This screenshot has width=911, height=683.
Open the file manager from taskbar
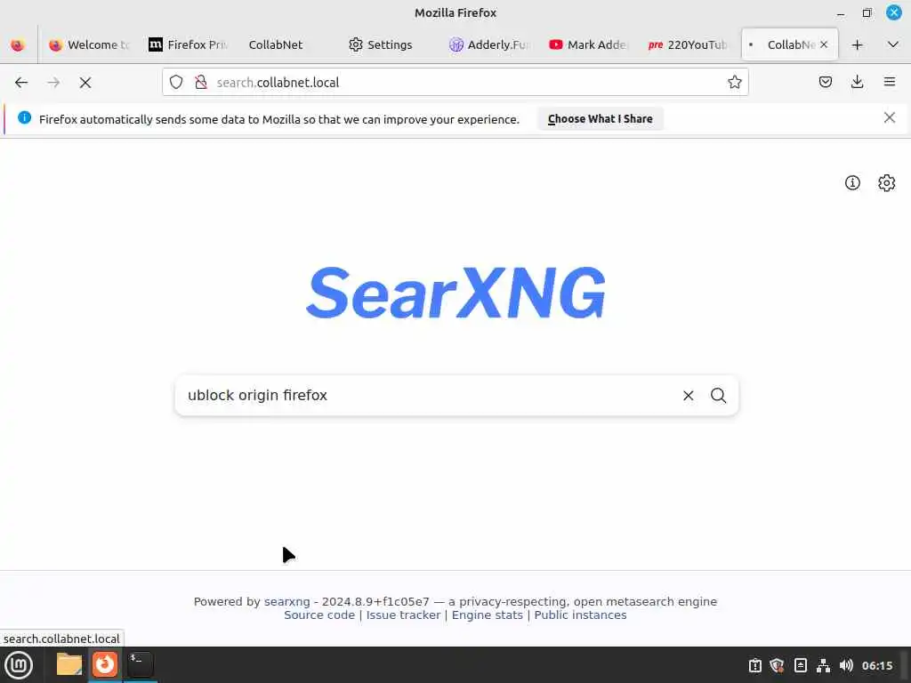point(69,664)
